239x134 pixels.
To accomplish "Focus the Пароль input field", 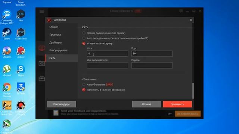I will coord(152,66).
